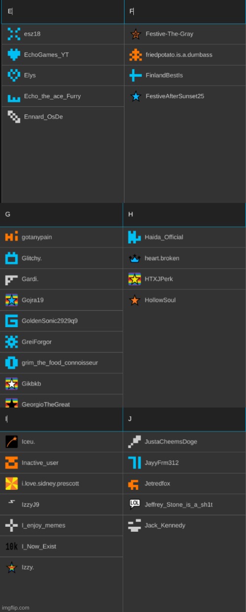The width and height of the screenshot is (246, 612).
Task: Click the E search input field
Action: tap(63, 11)
